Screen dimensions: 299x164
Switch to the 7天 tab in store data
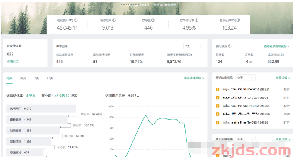[36, 79]
